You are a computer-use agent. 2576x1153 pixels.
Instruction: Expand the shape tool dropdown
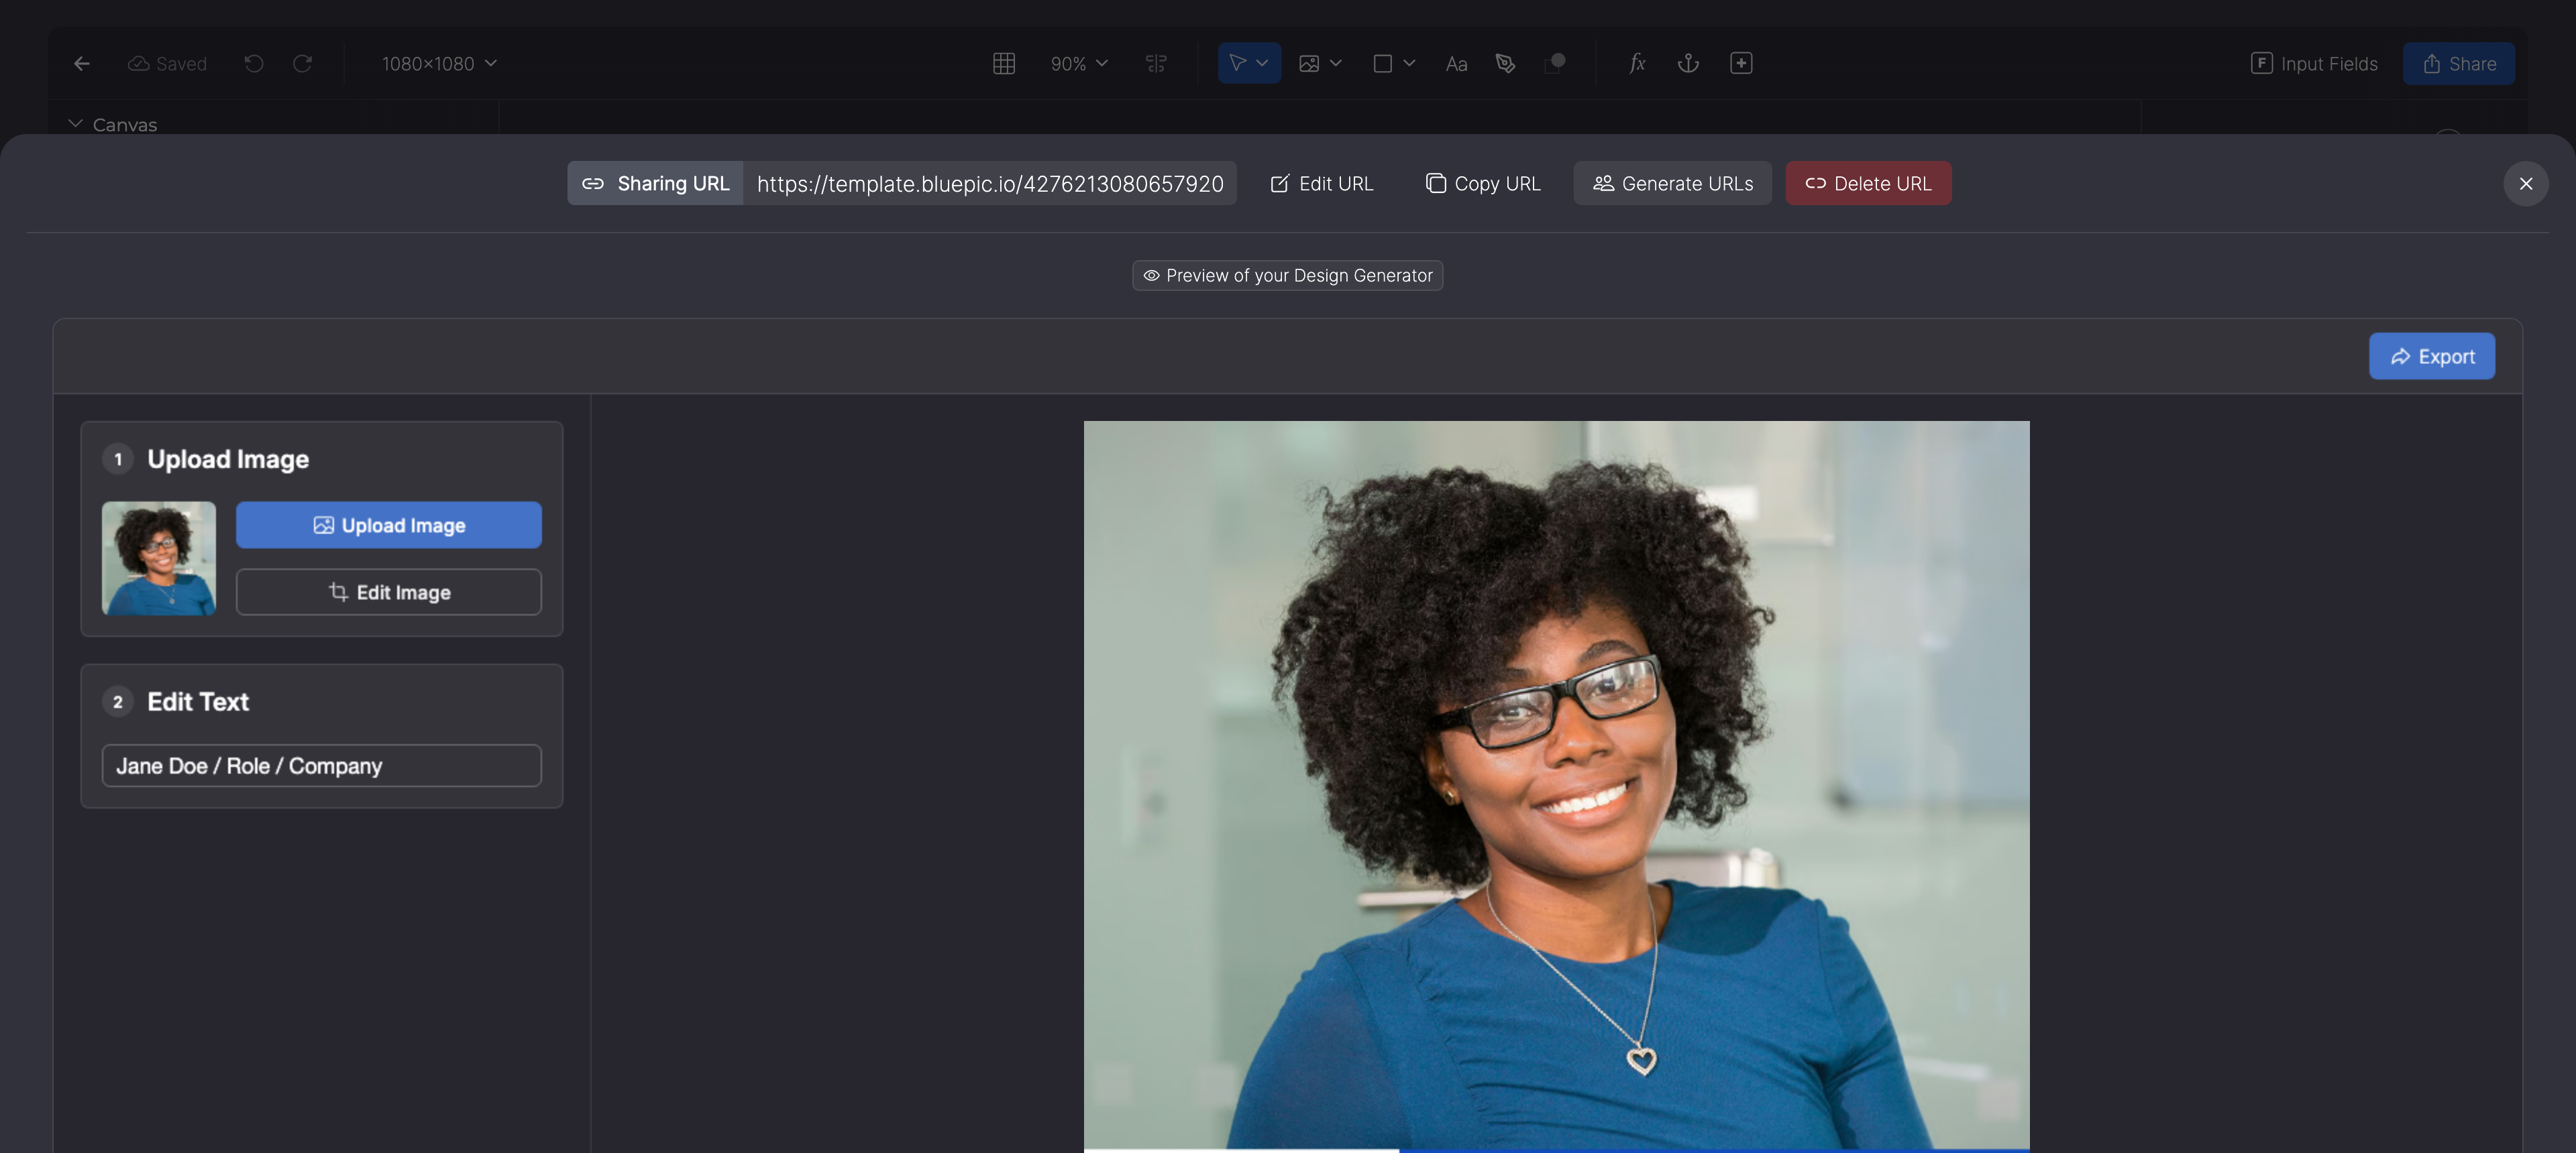point(1409,63)
